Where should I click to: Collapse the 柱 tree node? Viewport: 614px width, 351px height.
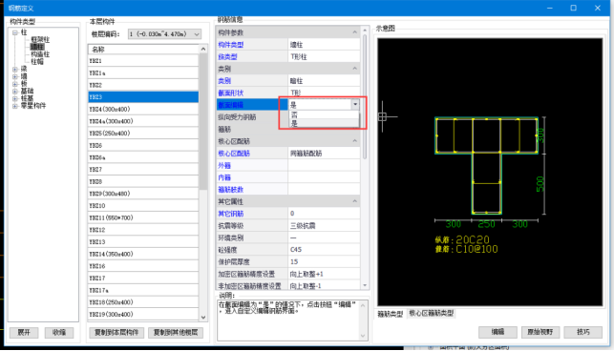click(15, 32)
